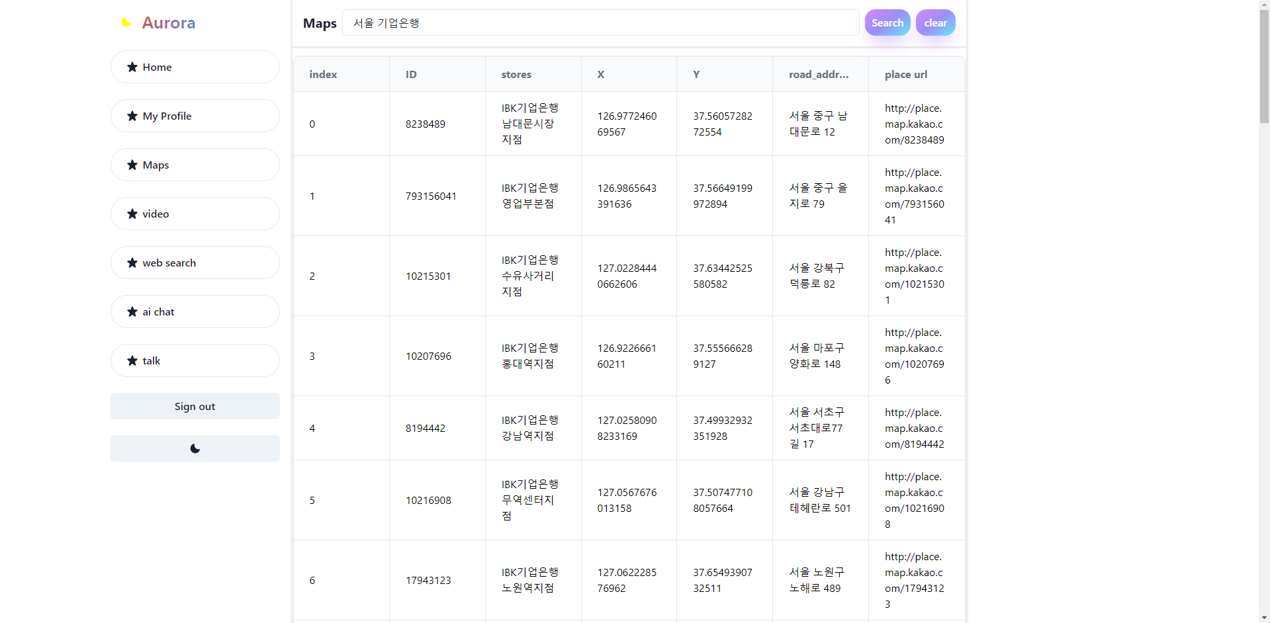Image resolution: width=1270 pixels, height=623 pixels.
Task: Click the clear button
Action: coord(936,22)
